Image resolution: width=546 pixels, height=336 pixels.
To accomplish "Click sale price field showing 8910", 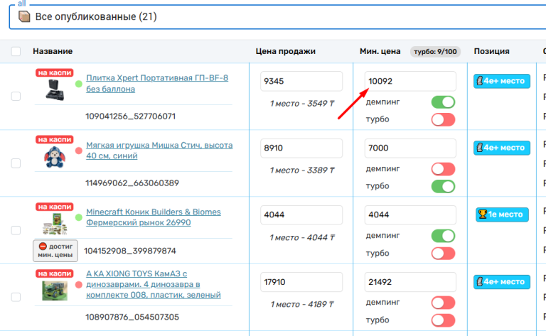I will [x=301, y=148].
